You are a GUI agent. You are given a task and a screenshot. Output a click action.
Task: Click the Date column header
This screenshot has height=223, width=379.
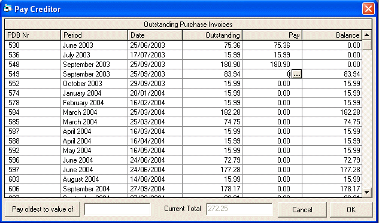click(155, 35)
